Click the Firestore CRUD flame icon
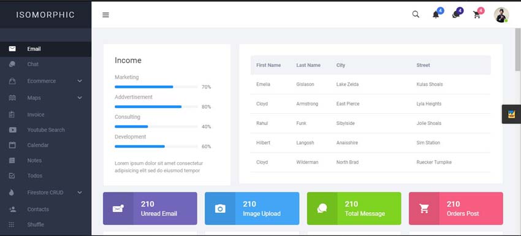This screenshot has width=521, height=236. tap(12, 192)
